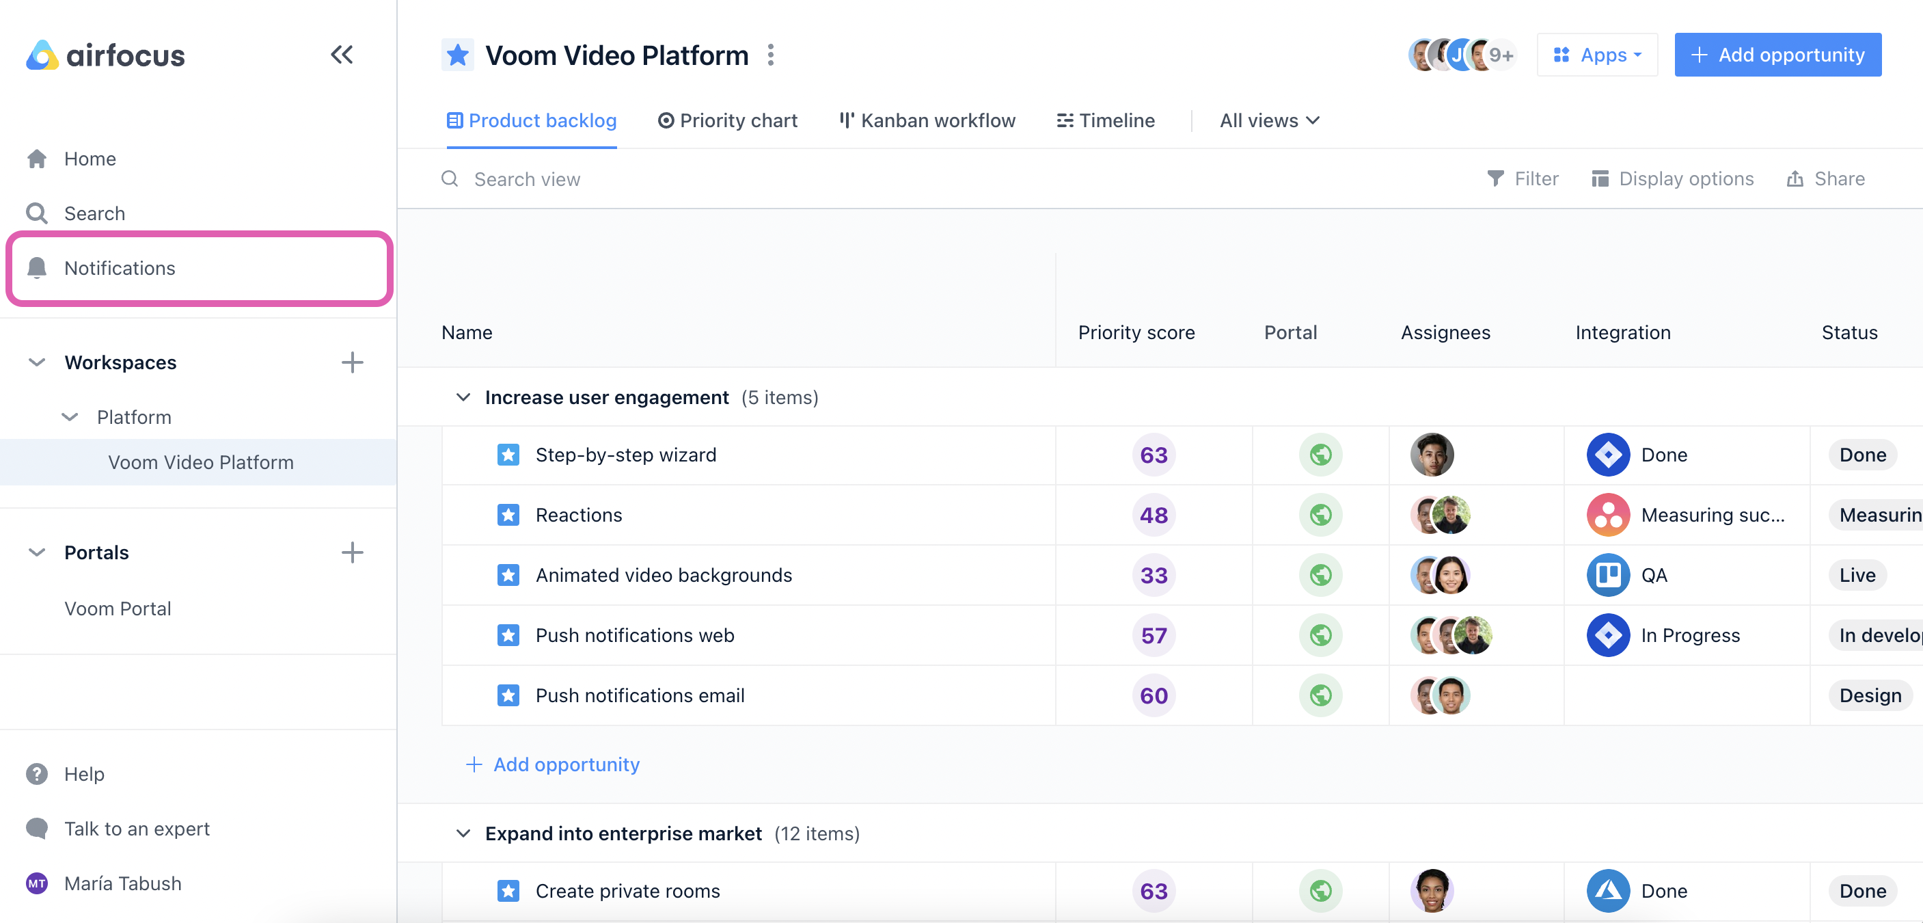Viewport: 1923px width, 923px height.
Task: Click the Asana integration icon for Reactions
Action: pos(1608,516)
